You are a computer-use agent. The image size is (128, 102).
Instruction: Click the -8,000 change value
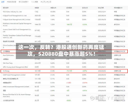click(69, 100)
